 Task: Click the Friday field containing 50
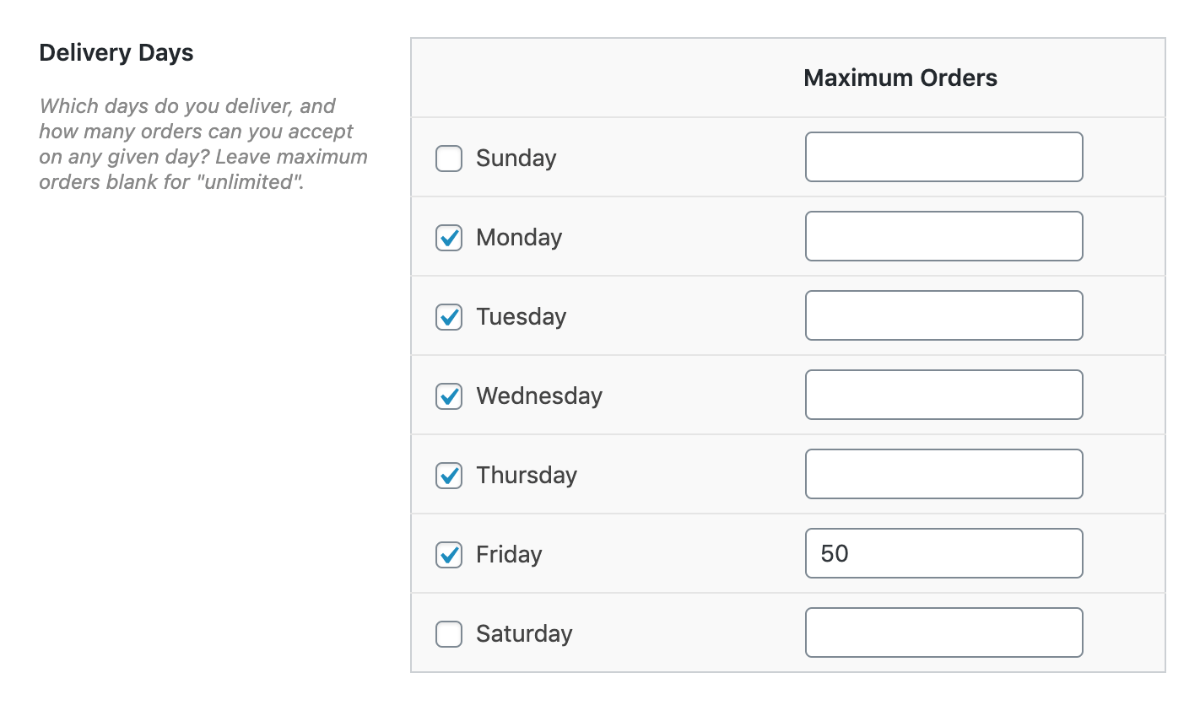click(x=943, y=553)
